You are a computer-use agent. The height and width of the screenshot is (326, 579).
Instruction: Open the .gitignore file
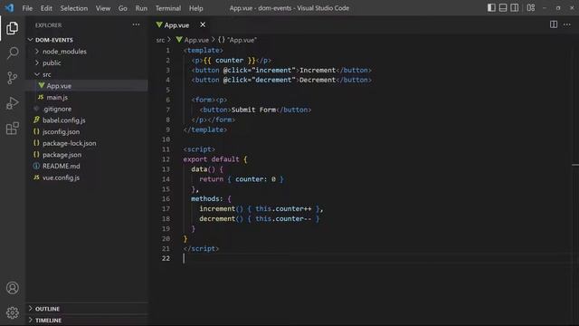point(87,109)
